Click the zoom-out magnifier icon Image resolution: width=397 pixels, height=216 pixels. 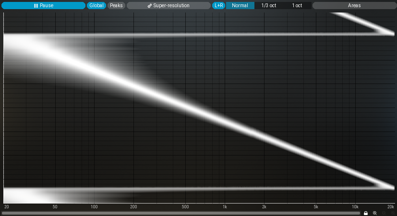(x=384, y=213)
